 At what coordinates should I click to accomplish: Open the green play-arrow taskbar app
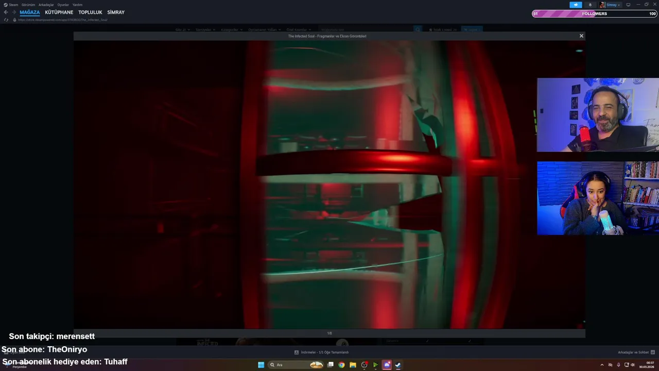pos(375,365)
